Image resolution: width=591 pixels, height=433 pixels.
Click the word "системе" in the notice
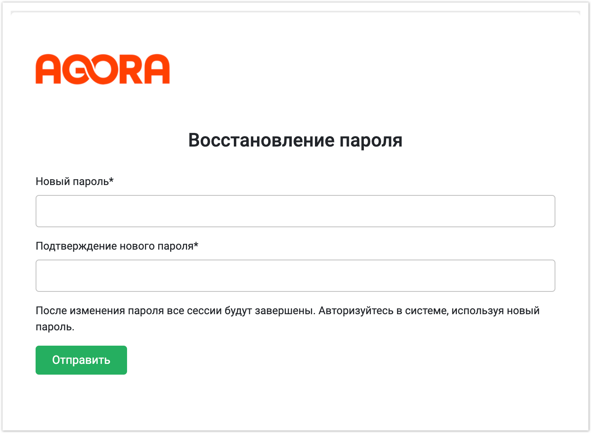[x=426, y=311]
